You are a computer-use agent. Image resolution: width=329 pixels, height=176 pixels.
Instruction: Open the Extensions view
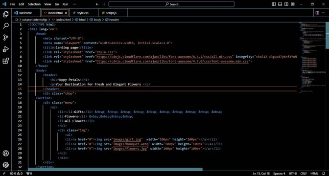click(x=6, y=61)
